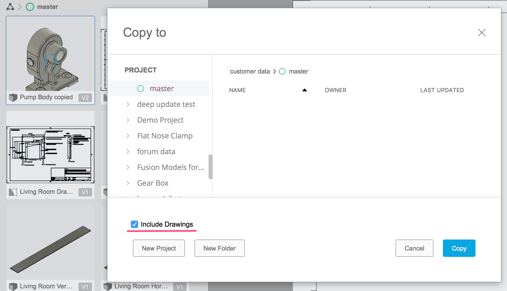Click the New Project button

pos(159,248)
